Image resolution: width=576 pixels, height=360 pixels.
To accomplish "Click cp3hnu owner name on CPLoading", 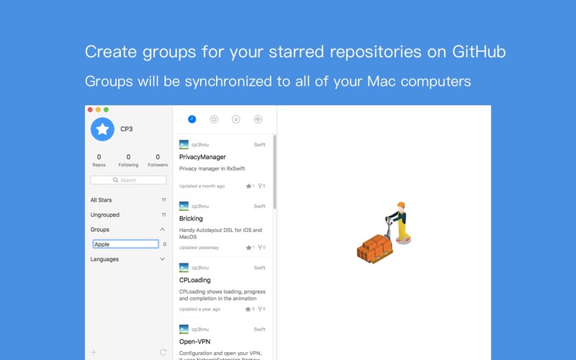I will pyautogui.click(x=200, y=268).
